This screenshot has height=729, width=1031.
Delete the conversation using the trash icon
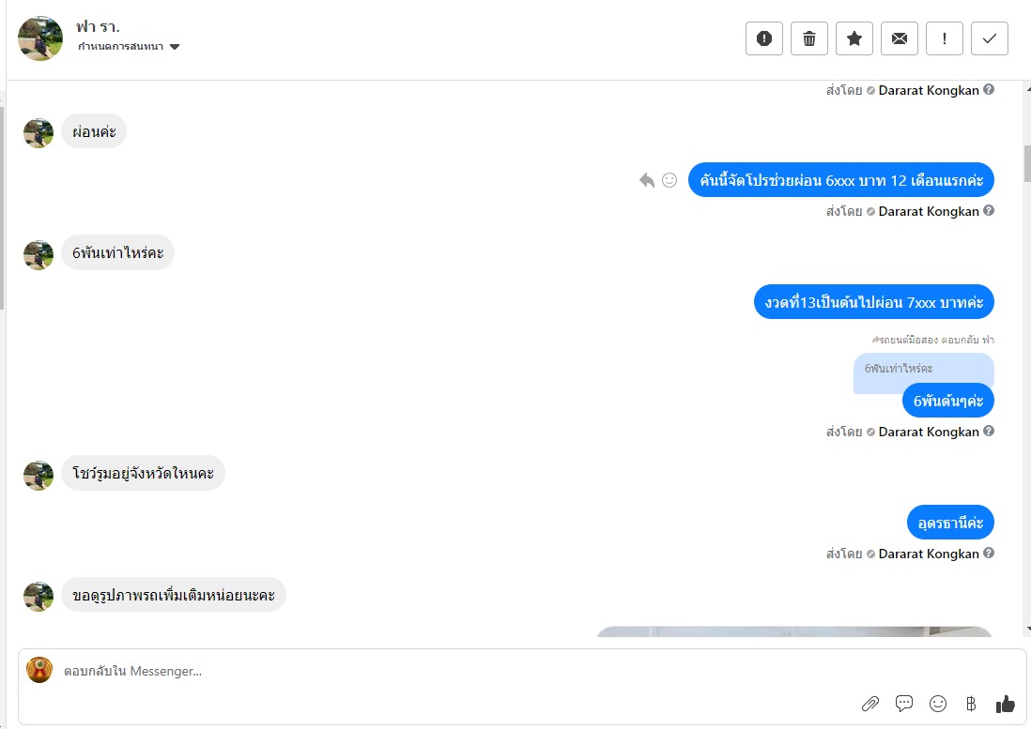click(x=809, y=38)
